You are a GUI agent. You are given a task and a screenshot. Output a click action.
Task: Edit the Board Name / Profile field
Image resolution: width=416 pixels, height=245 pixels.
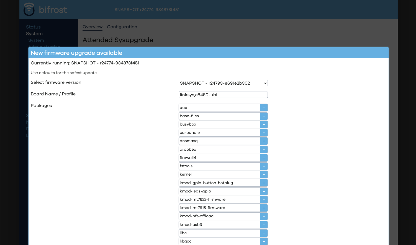click(223, 94)
